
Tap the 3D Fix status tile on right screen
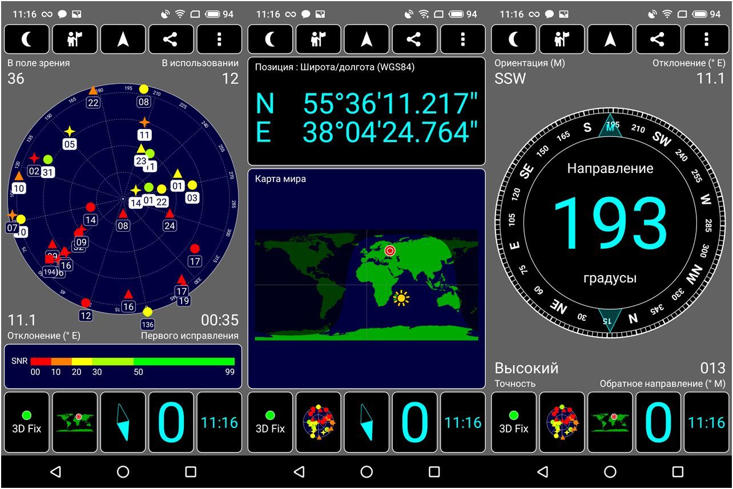tap(514, 422)
